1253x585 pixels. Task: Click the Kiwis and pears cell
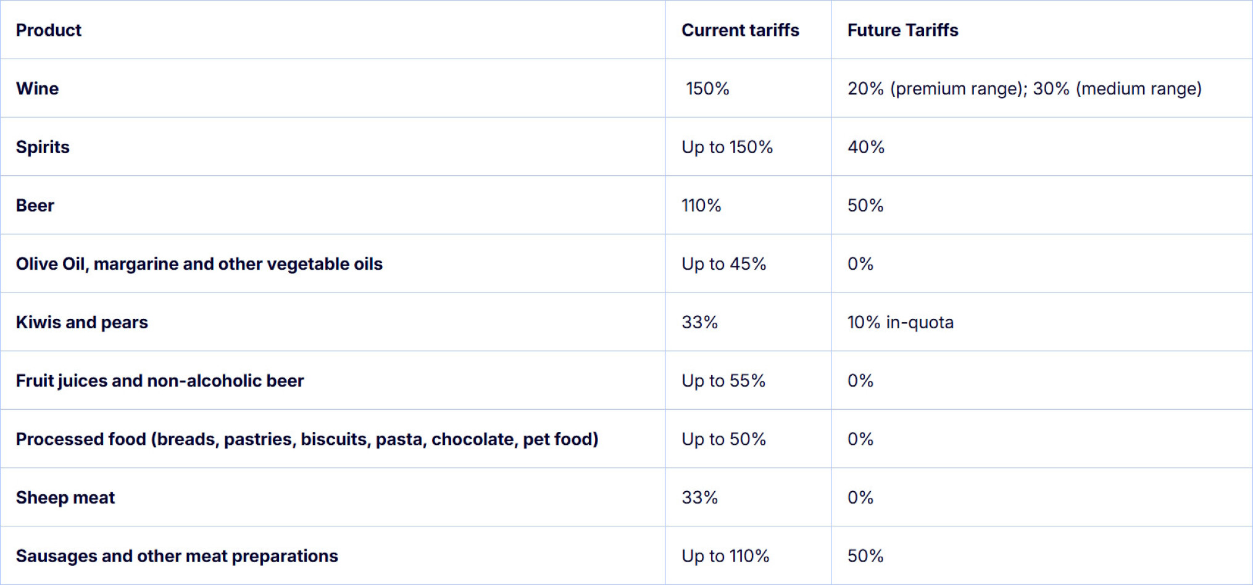click(81, 322)
